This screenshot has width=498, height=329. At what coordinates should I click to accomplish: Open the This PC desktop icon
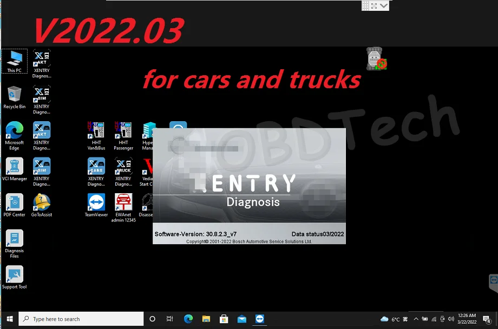(14, 61)
